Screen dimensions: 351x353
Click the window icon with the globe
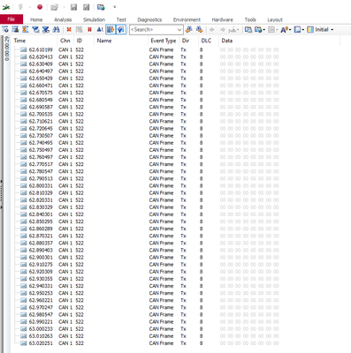coord(258,29)
